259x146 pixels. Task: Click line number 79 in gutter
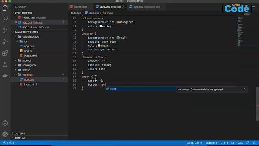pos(74,57)
